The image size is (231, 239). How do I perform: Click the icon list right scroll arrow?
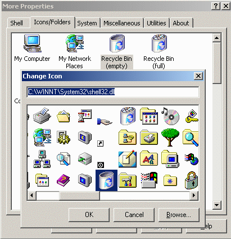pyautogui.click(x=194, y=196)
